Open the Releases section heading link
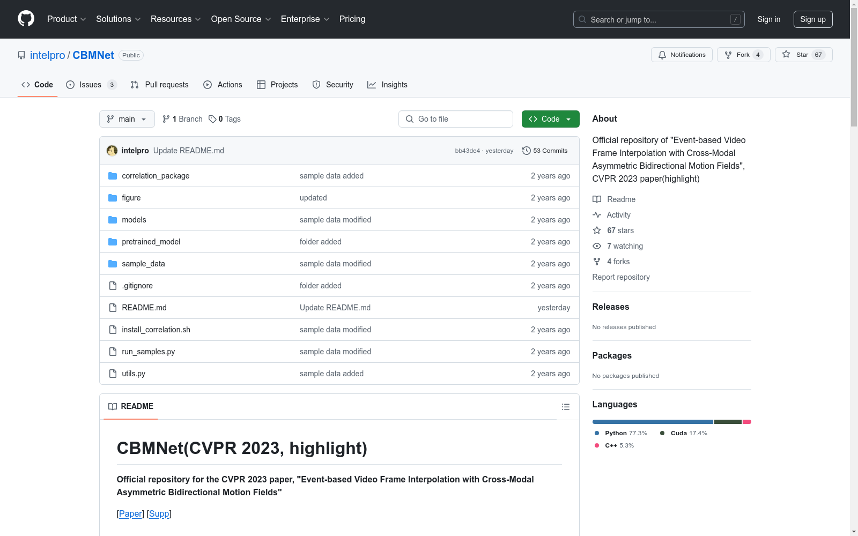The image size is (858, 536). (611, 307)
